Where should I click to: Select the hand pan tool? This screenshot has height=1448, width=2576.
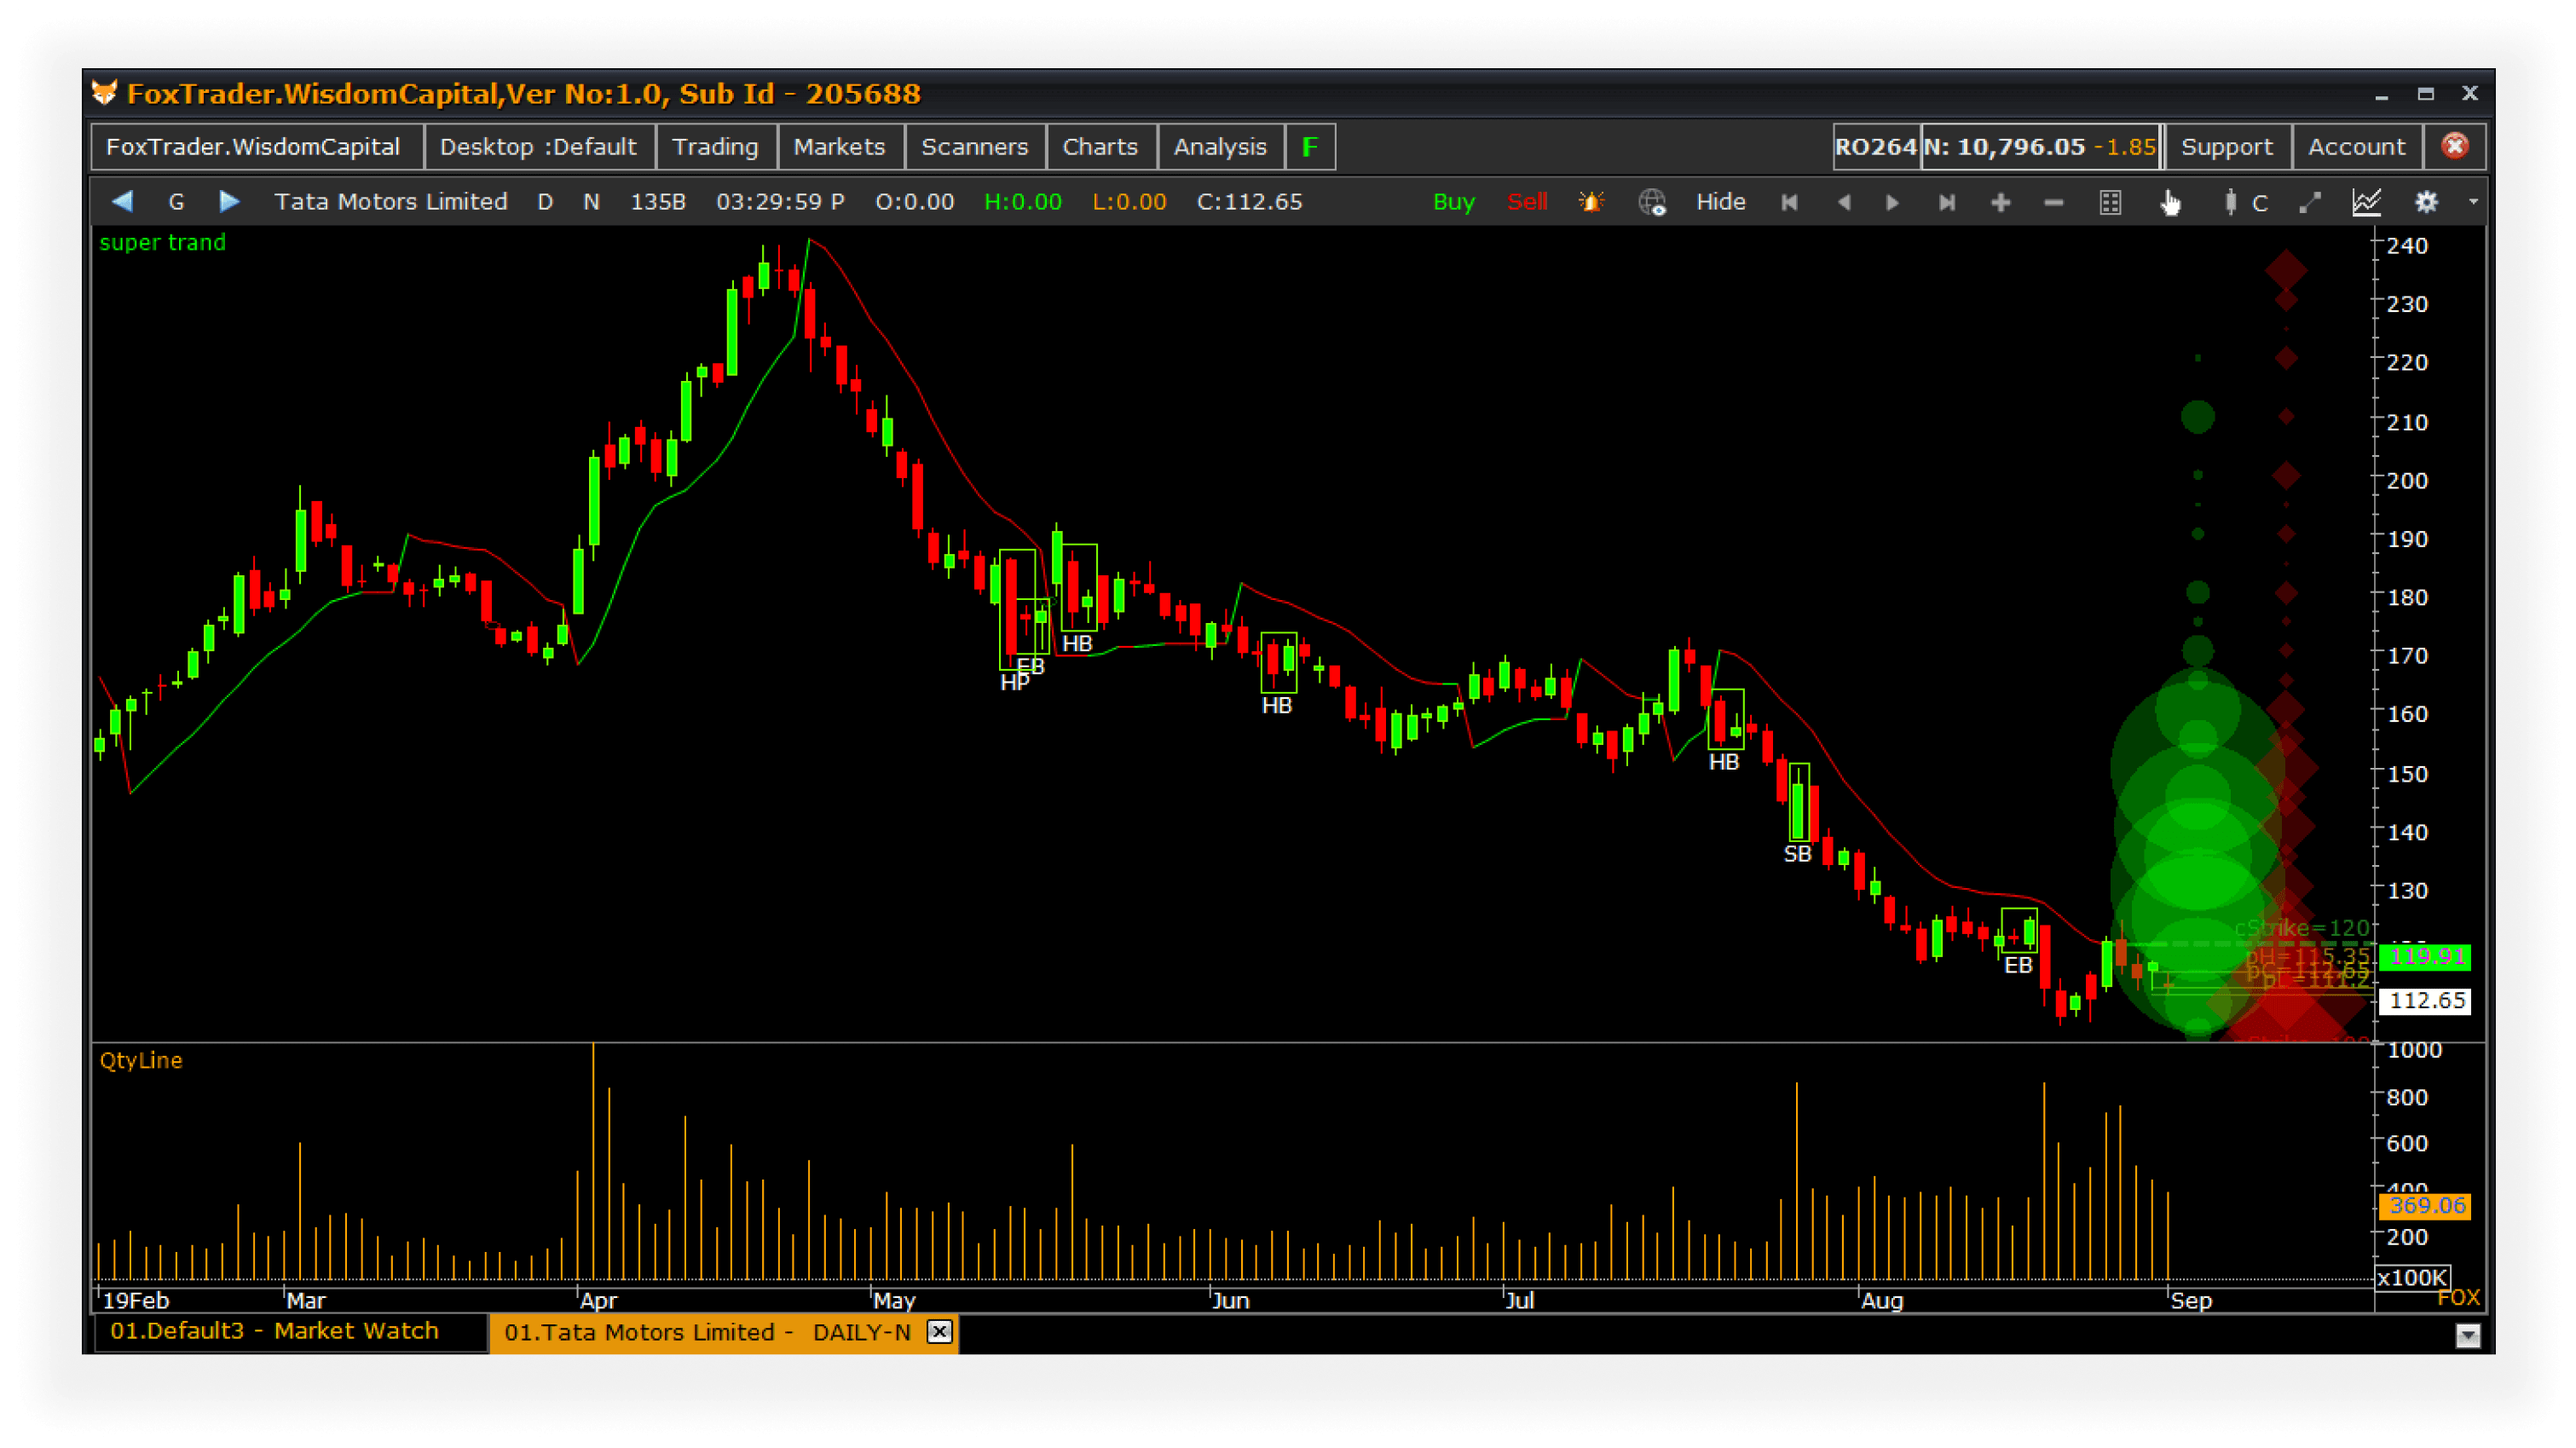(2169, 203)
